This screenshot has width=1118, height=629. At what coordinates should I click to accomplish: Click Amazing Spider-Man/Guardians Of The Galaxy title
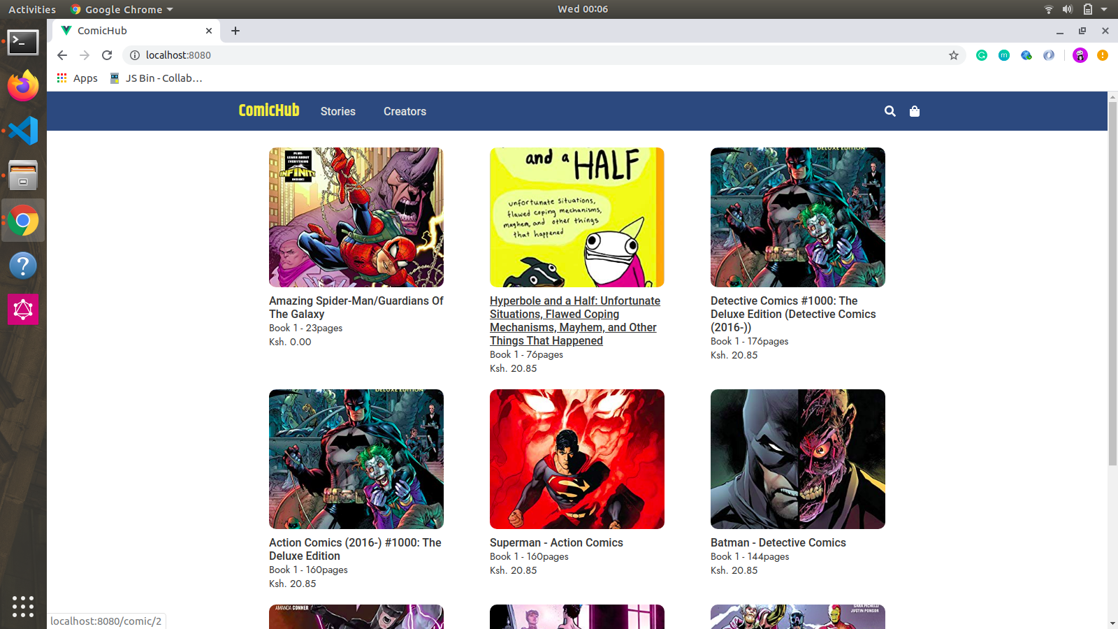(356, 308)
